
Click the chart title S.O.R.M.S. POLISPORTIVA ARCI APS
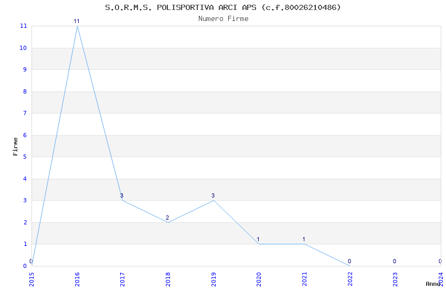pos(222,7)
